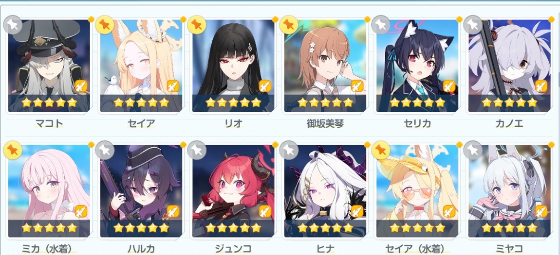Click the 御坂美琴 name label

tap(325, 123)
